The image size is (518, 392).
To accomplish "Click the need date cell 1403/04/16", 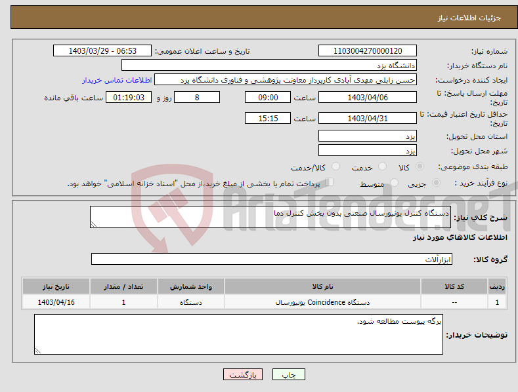I will click(x=56, y=302).
